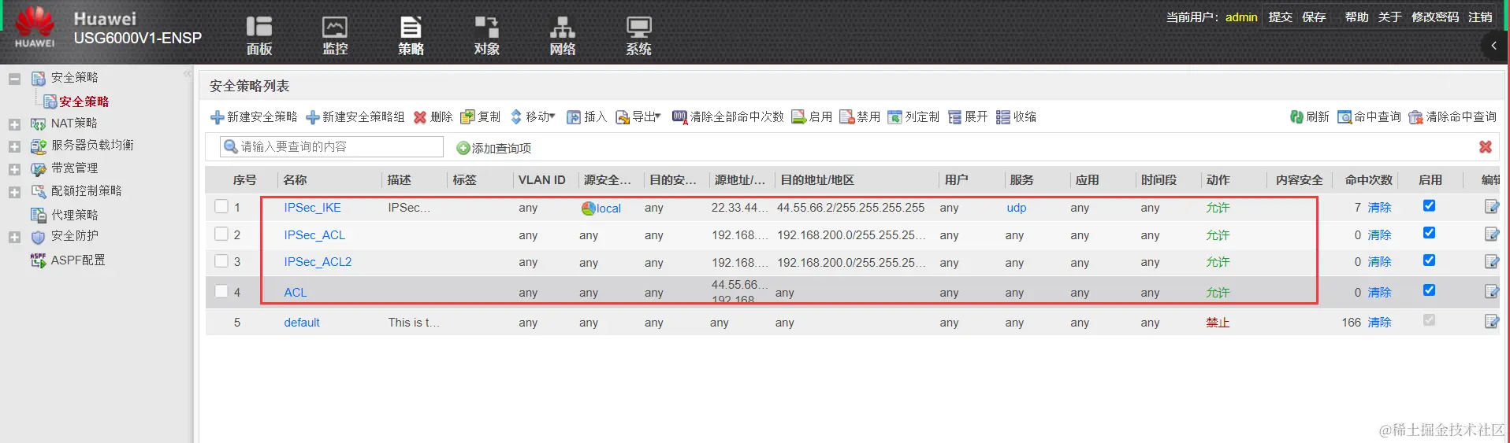
Task: Expand the 安全防护 tree node
Action: click(x=14, y=237)
